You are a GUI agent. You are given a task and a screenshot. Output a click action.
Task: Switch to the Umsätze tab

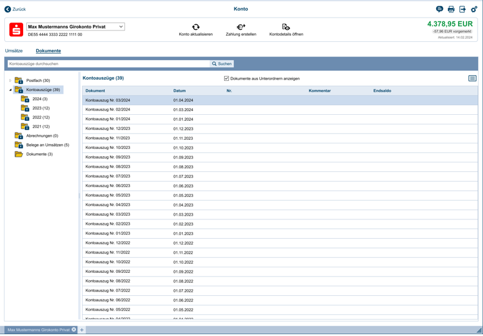[x=14, y=51]
